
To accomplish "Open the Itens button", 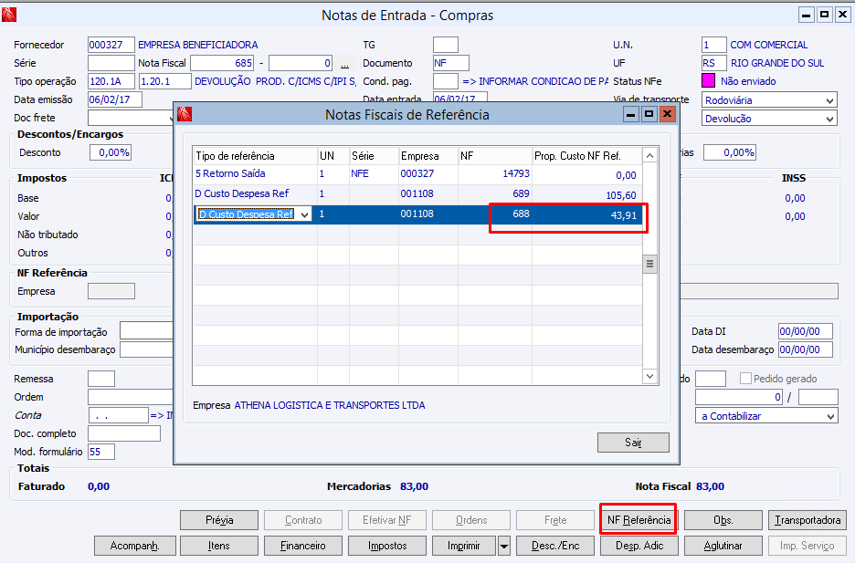I will [218, 546].
